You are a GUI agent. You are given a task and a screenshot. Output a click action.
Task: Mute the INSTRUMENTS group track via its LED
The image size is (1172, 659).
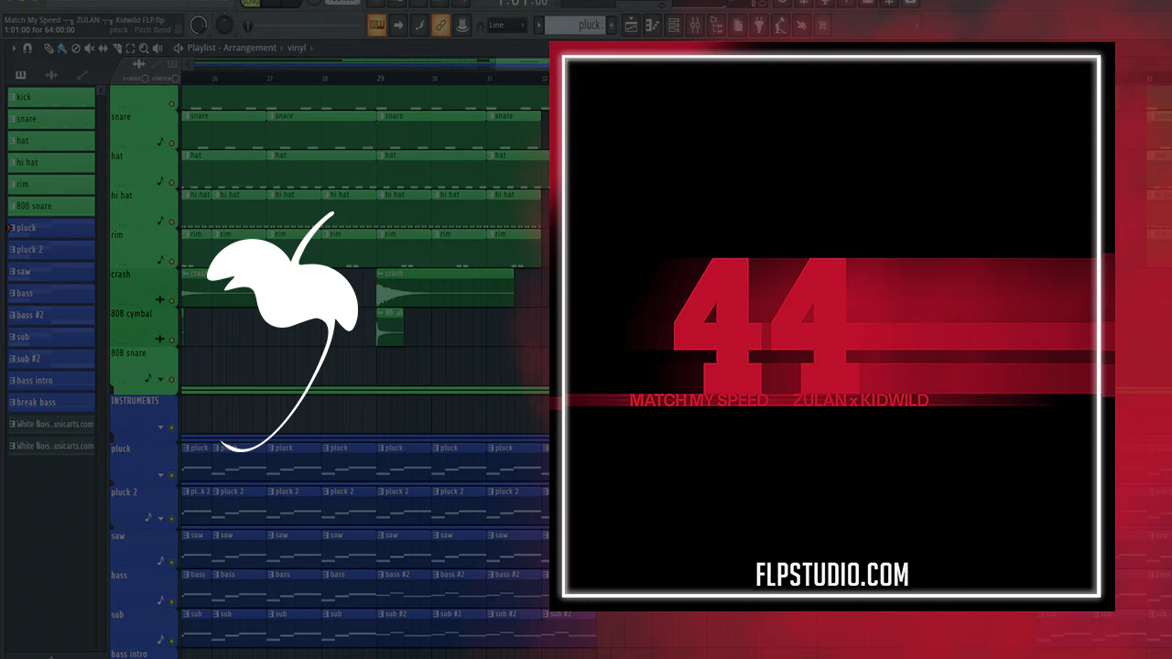pyautogui.click(x=171, y=427)
